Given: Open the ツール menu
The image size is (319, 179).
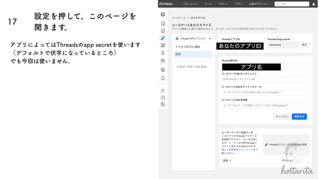Looking at the screenshot, I should coord(208,4).
